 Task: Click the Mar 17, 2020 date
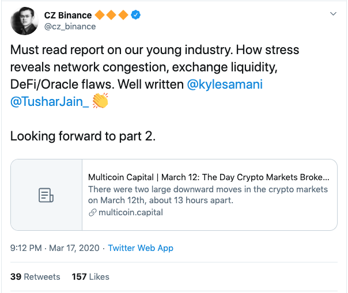pyautogui.click(x=74, y=248)
